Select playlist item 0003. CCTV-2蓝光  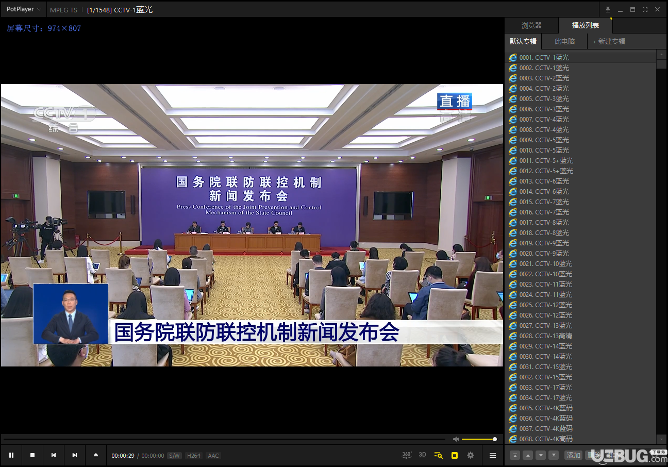[580, 78]
